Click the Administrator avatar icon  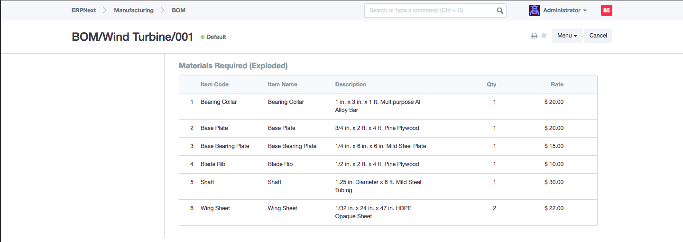pos(535,10)
